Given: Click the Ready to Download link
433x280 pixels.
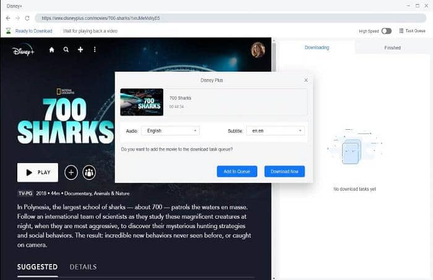Looking at the screenshot, I should [x=33, y=31].
